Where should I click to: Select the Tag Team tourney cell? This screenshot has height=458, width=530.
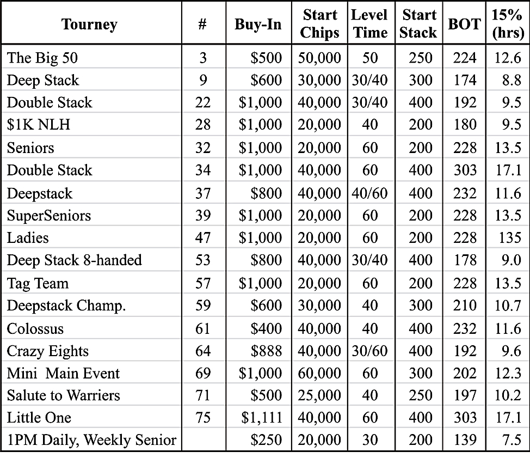click(38, 283)
